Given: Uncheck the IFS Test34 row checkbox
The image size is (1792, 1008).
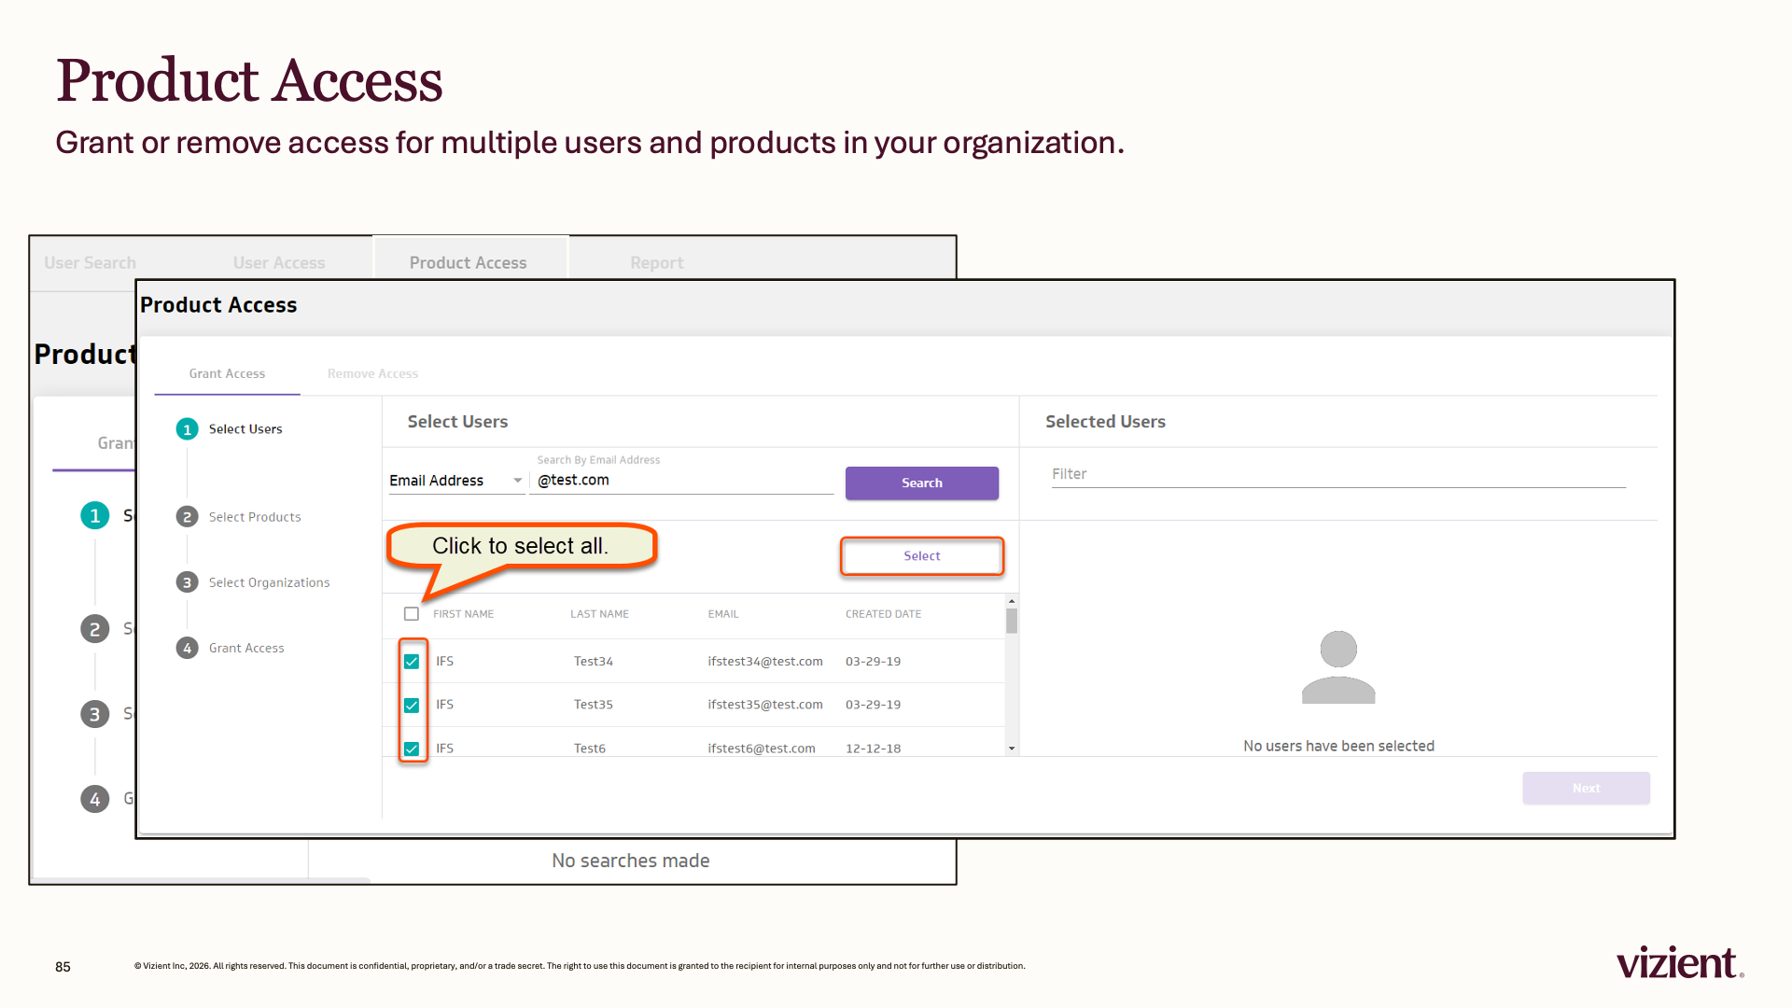Looking at the screenshot, I should tap(412, 662).
